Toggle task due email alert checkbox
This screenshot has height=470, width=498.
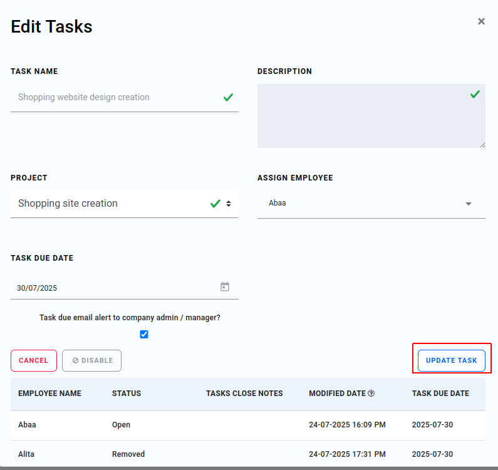[x=144, y=334]
